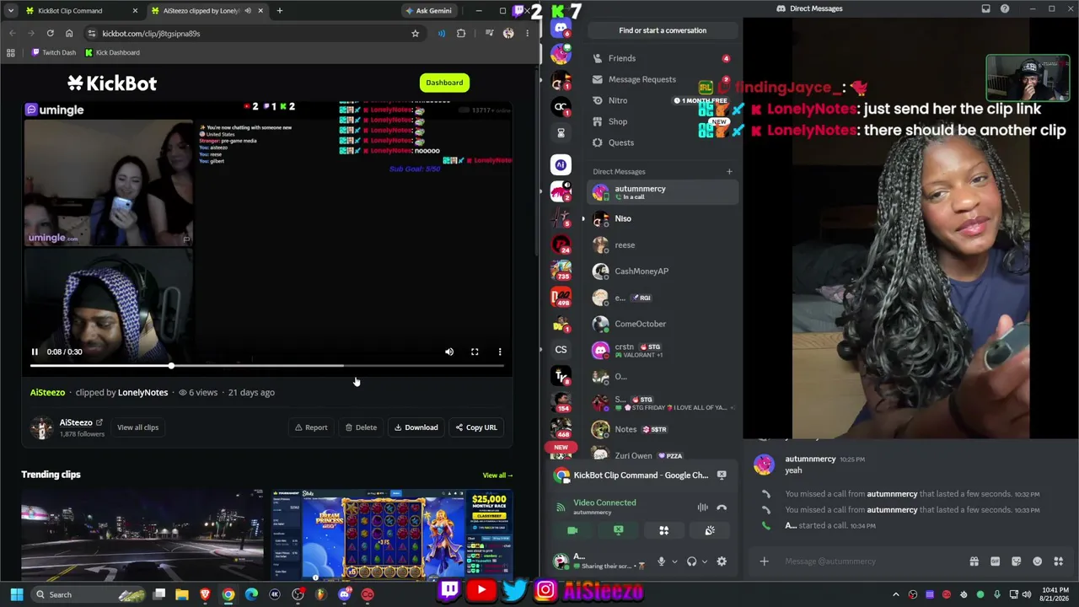
Task: Open Discord User Settings gear
Action: pos(722,561)
